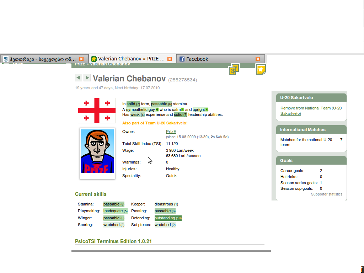Click the transfer-list money icon
Image resolution: width=364 pixels, height=273 pixels.
click(234, 69)
